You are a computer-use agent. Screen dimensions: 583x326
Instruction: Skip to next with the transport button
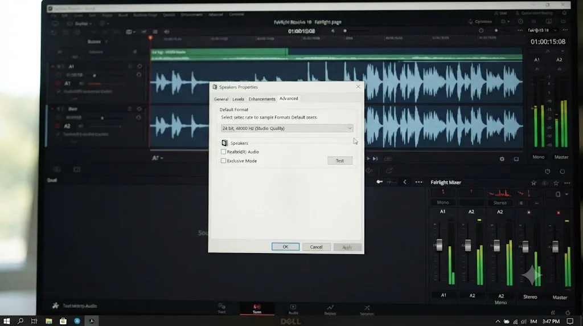(x=375, y=158)
